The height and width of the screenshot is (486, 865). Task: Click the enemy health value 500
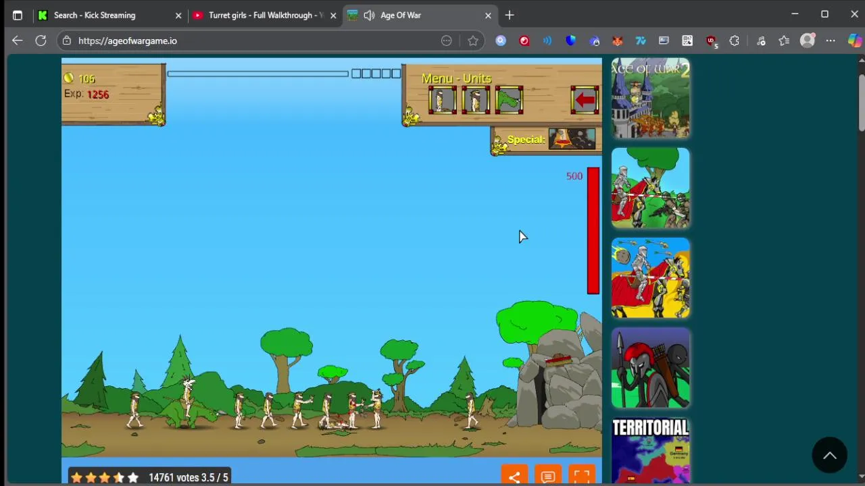tap(574, 176)
